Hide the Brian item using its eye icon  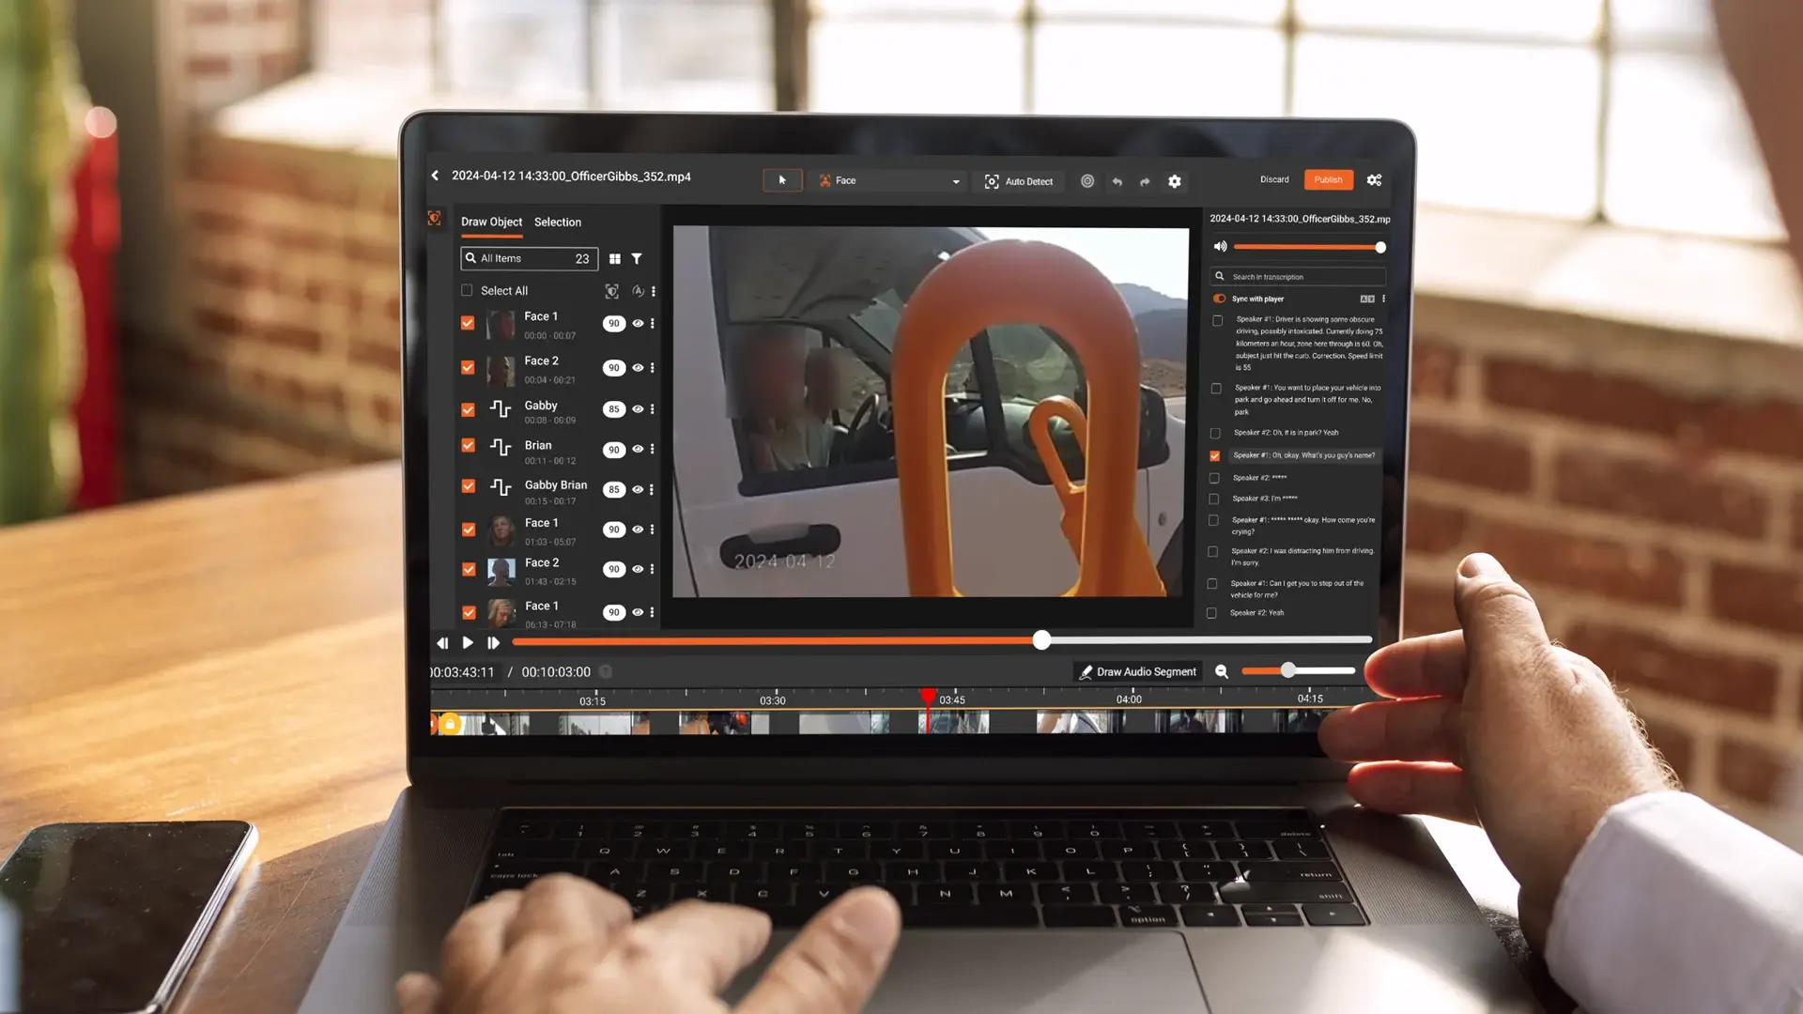(x=638, y=450)
